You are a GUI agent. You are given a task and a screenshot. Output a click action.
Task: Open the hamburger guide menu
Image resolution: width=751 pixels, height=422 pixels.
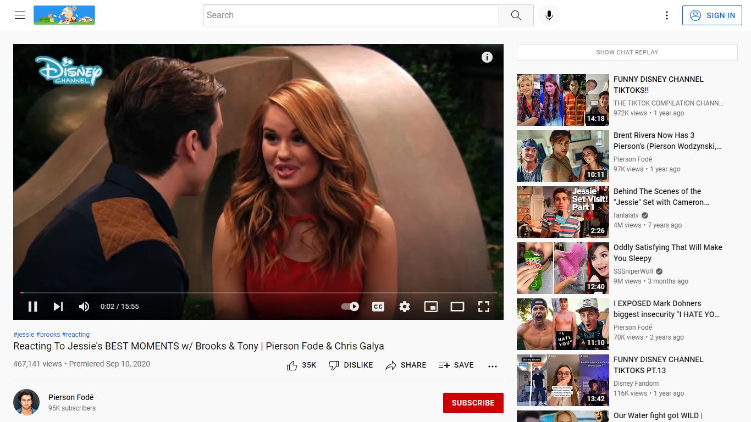(20, 15)
